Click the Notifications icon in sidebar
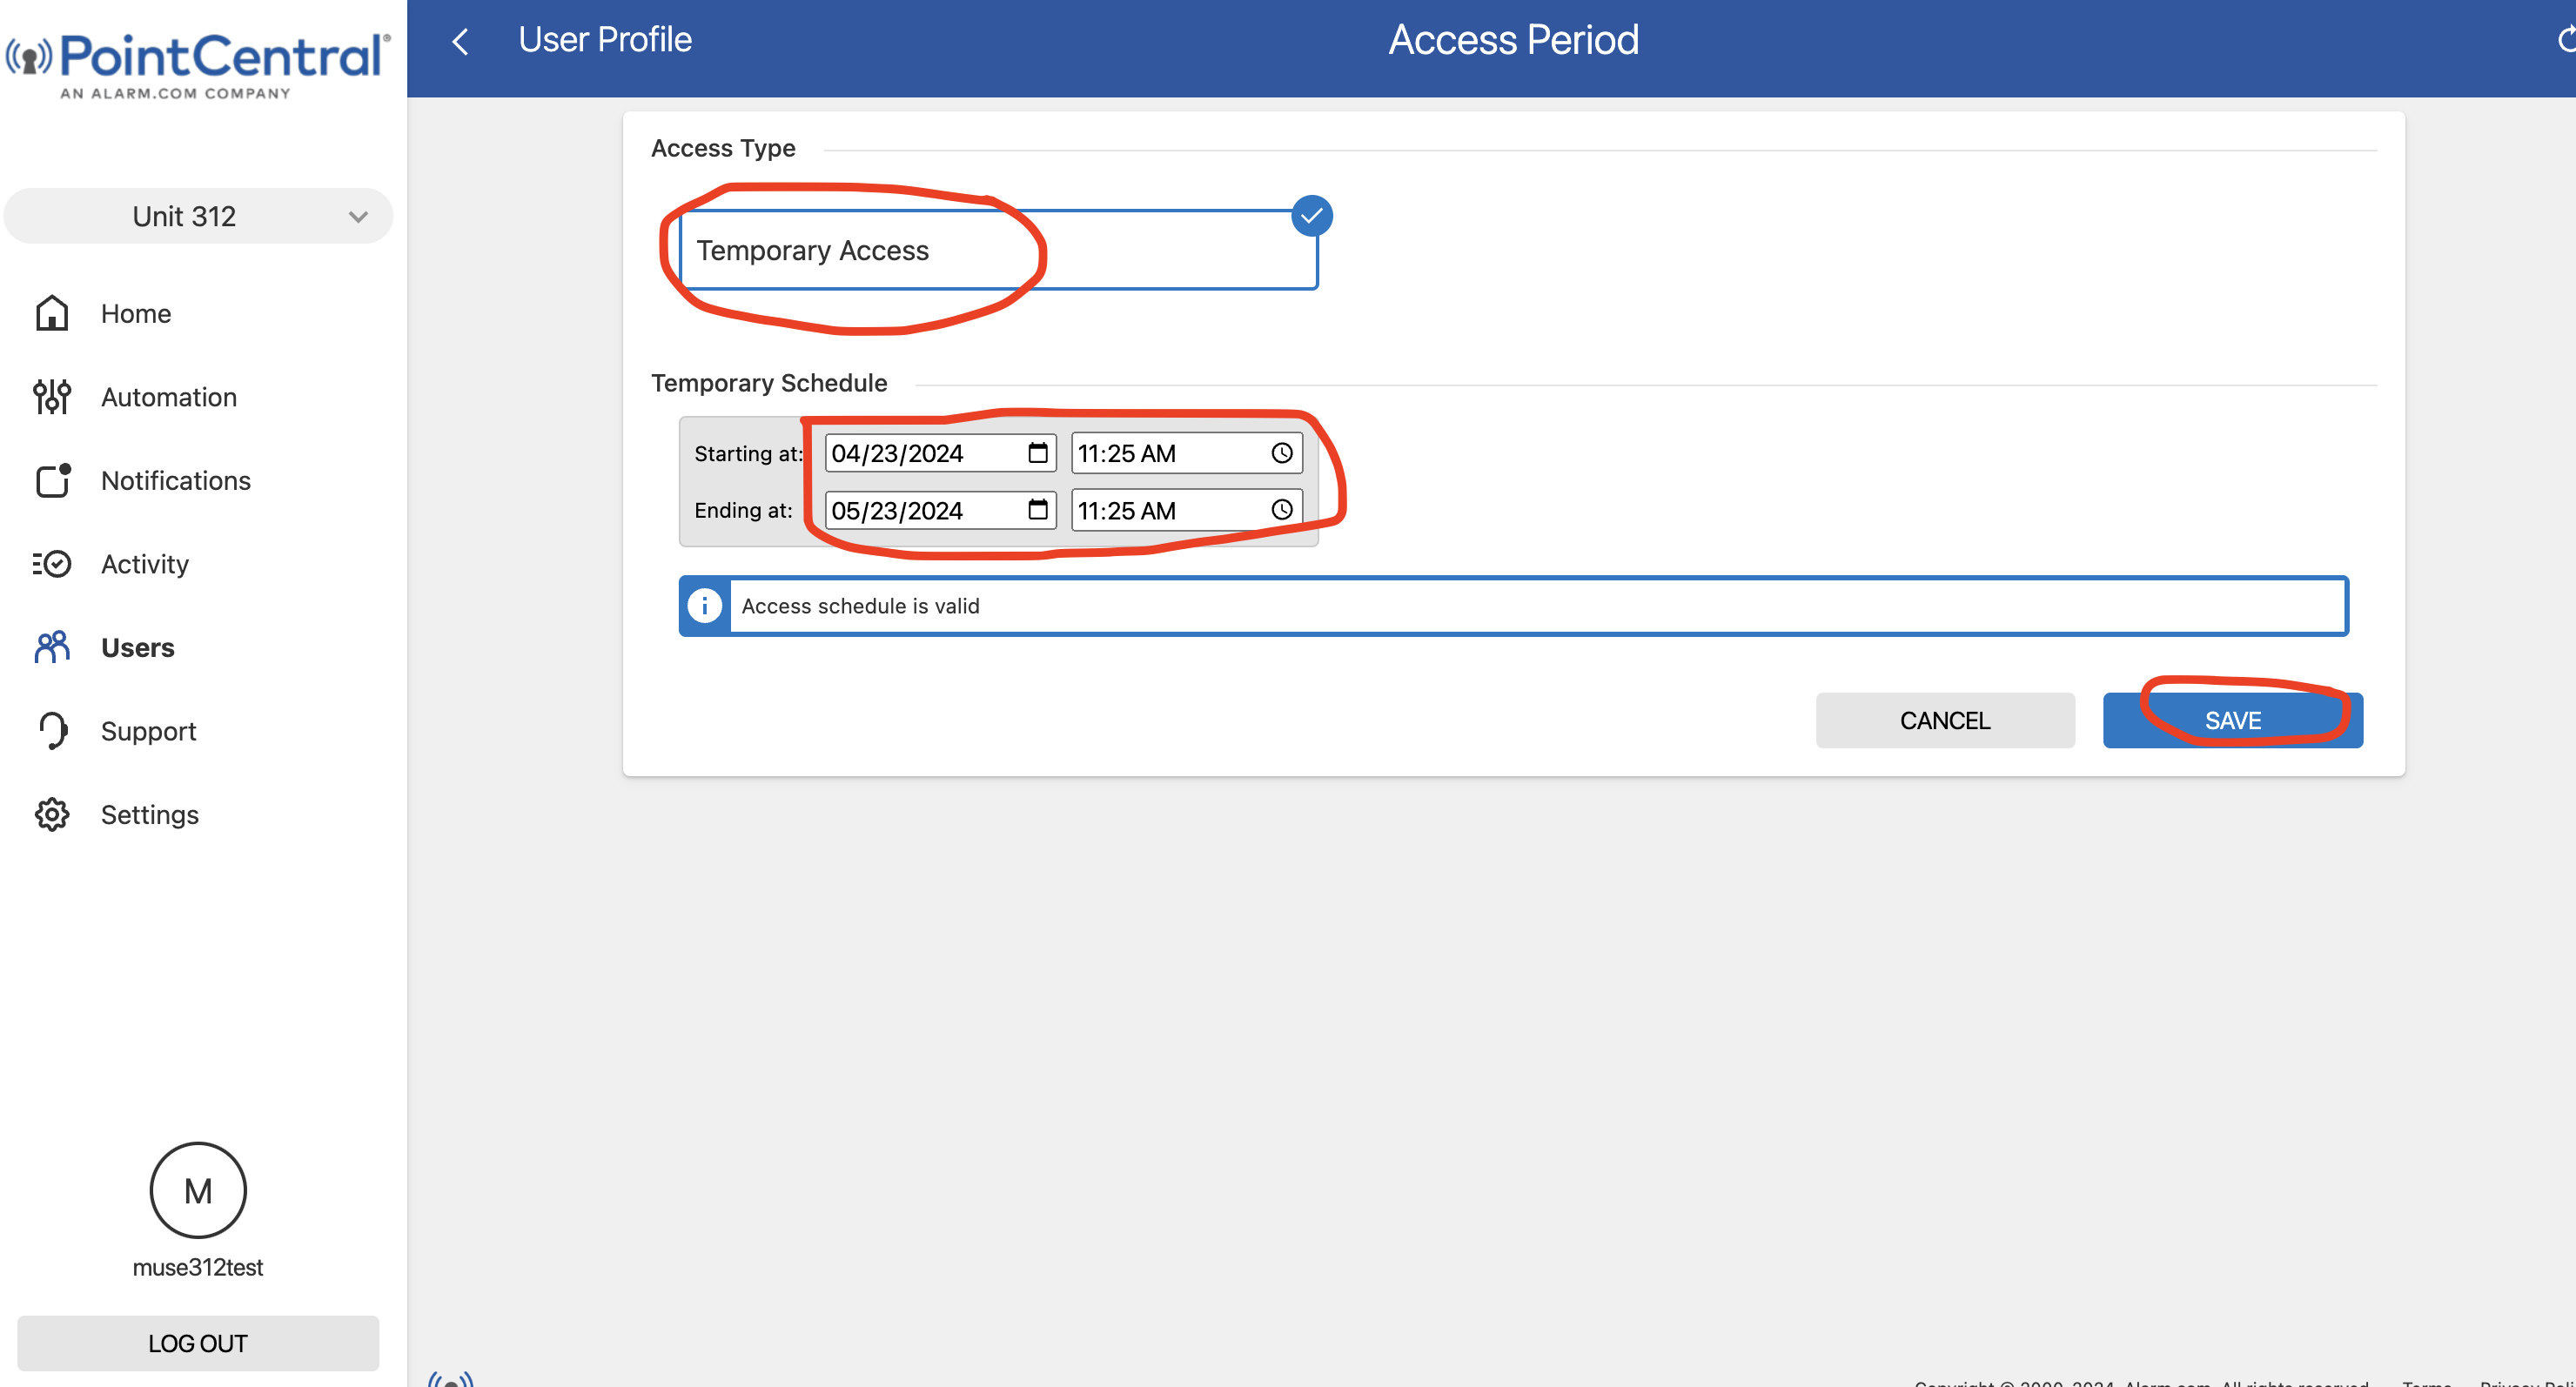2576x1387 pixels. (52, 480)
